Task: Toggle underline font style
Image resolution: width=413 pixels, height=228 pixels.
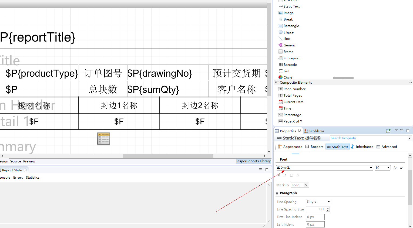Action: click(291, 175)
